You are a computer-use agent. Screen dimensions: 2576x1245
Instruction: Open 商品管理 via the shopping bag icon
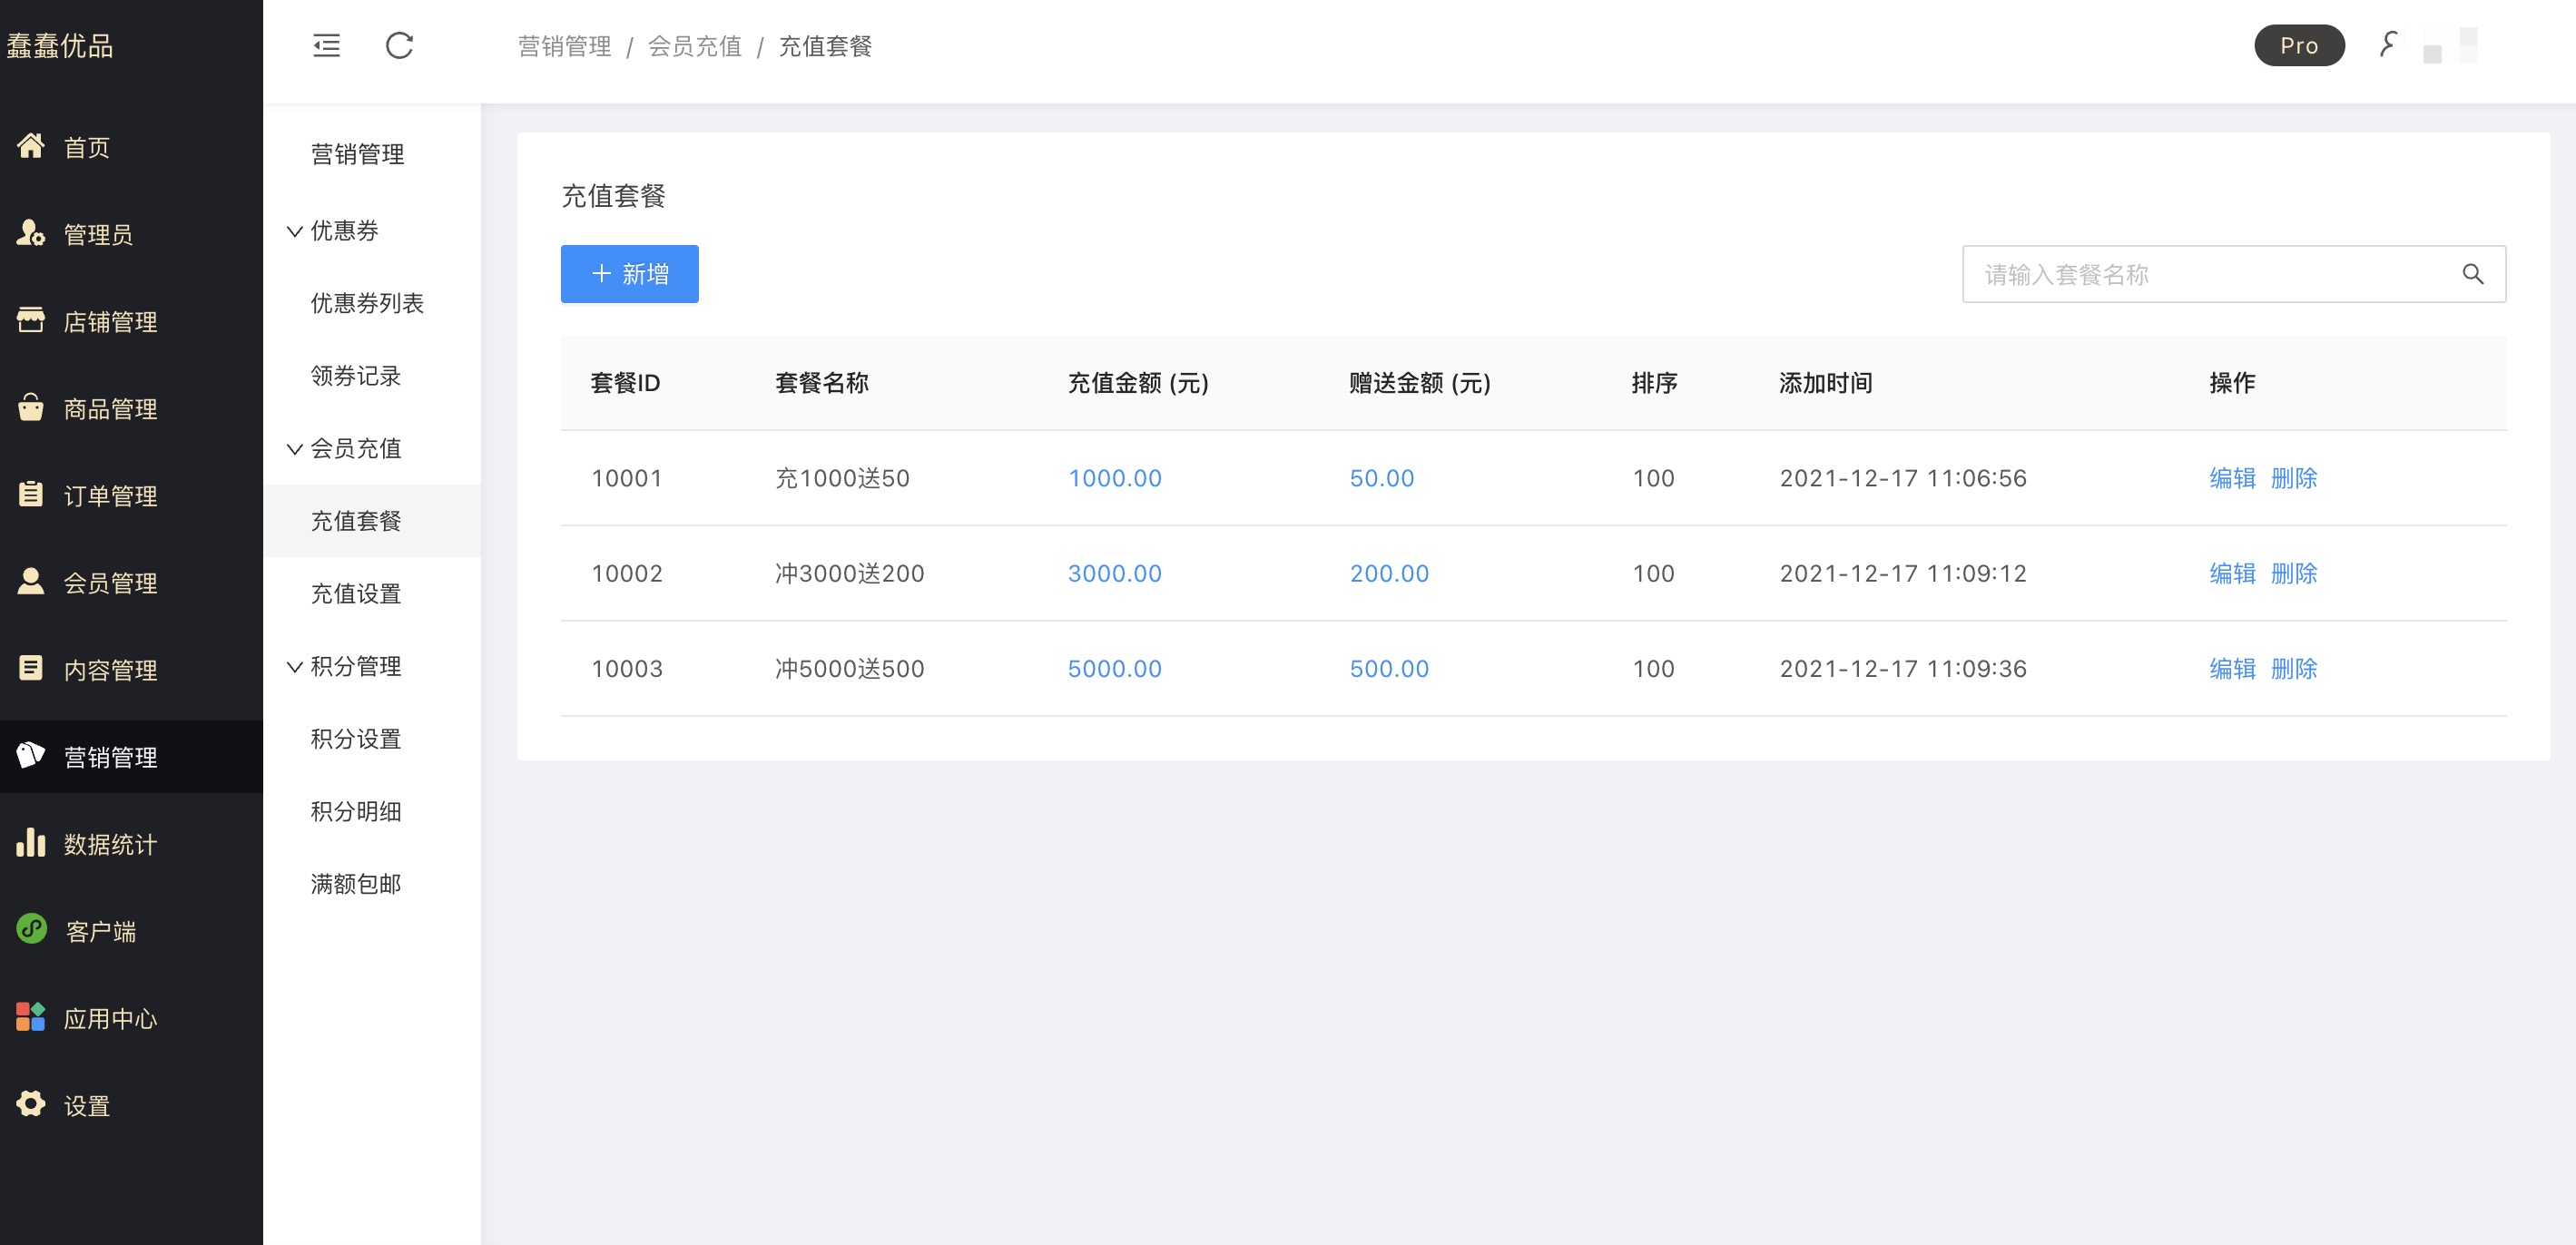point(31,408)
